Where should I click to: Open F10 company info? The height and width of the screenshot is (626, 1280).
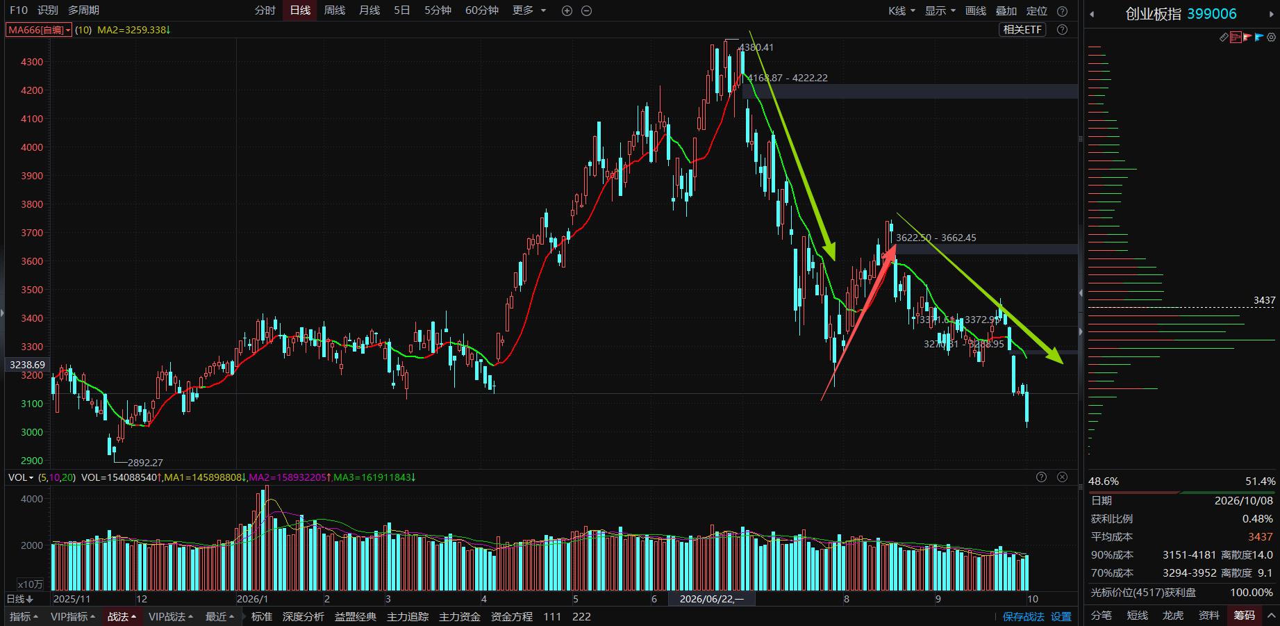[x=19, y=10]
